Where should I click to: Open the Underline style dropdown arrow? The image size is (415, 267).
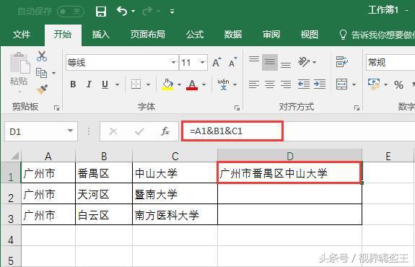tap(117, 84)
